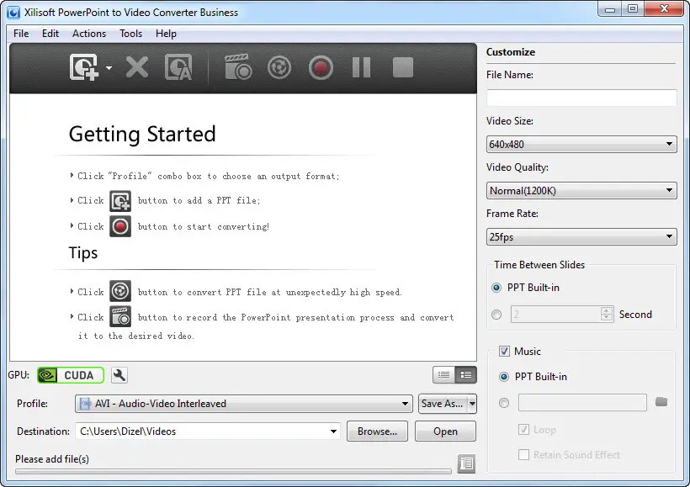690x487 pixels.
Task: Open the Add file dropdown arrow
Action: coord(109,68)
